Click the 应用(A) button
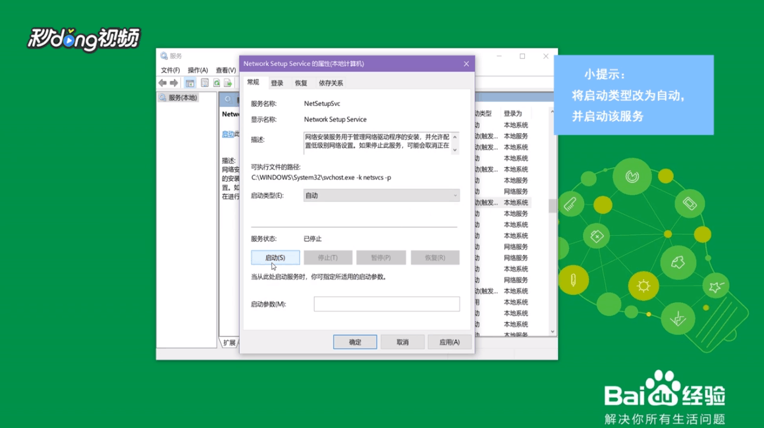Viewport: 764px width, 428px height. pos(449,342)
